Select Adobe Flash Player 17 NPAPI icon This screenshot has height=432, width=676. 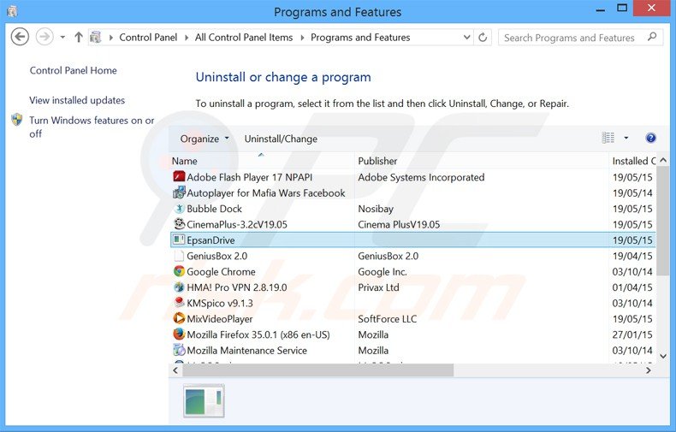[179, 177]
